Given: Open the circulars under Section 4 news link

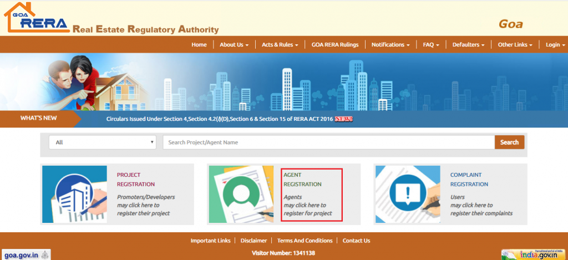Looking at the screenshot, I should (x=220, y=119).
